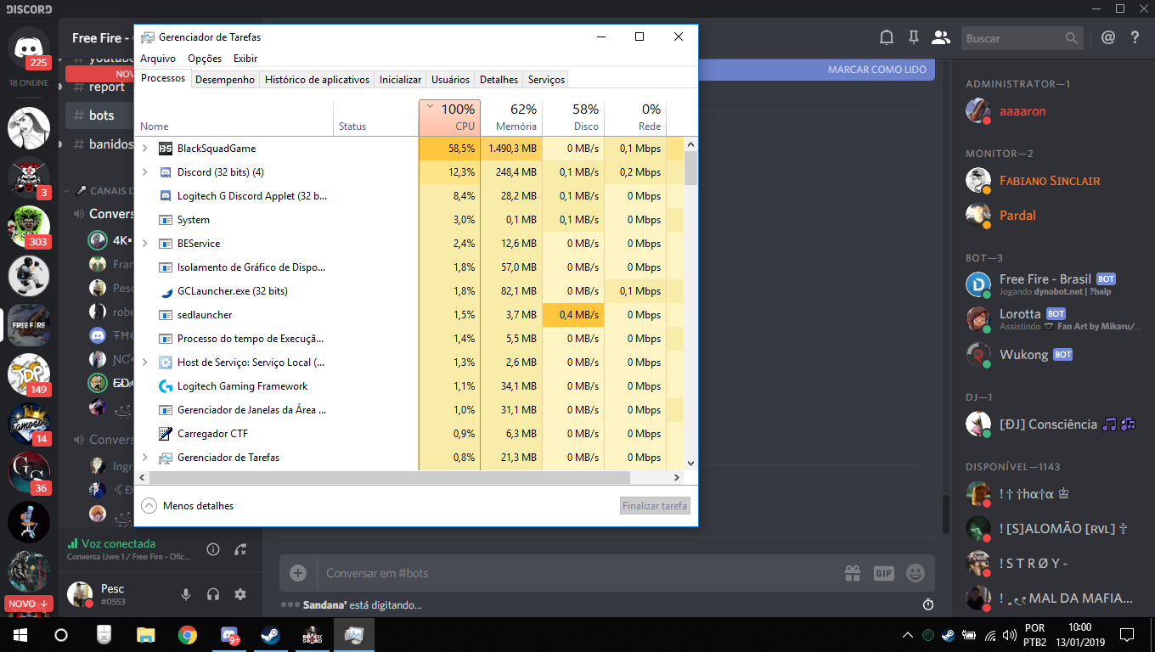Screen dimensions: 1155x652
Task: Toggle member list icon in Discord
Action: point(941,37)
